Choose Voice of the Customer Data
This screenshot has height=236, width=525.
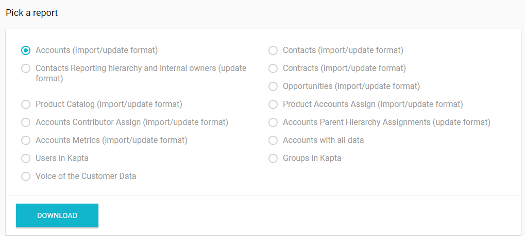pos(26,176)
